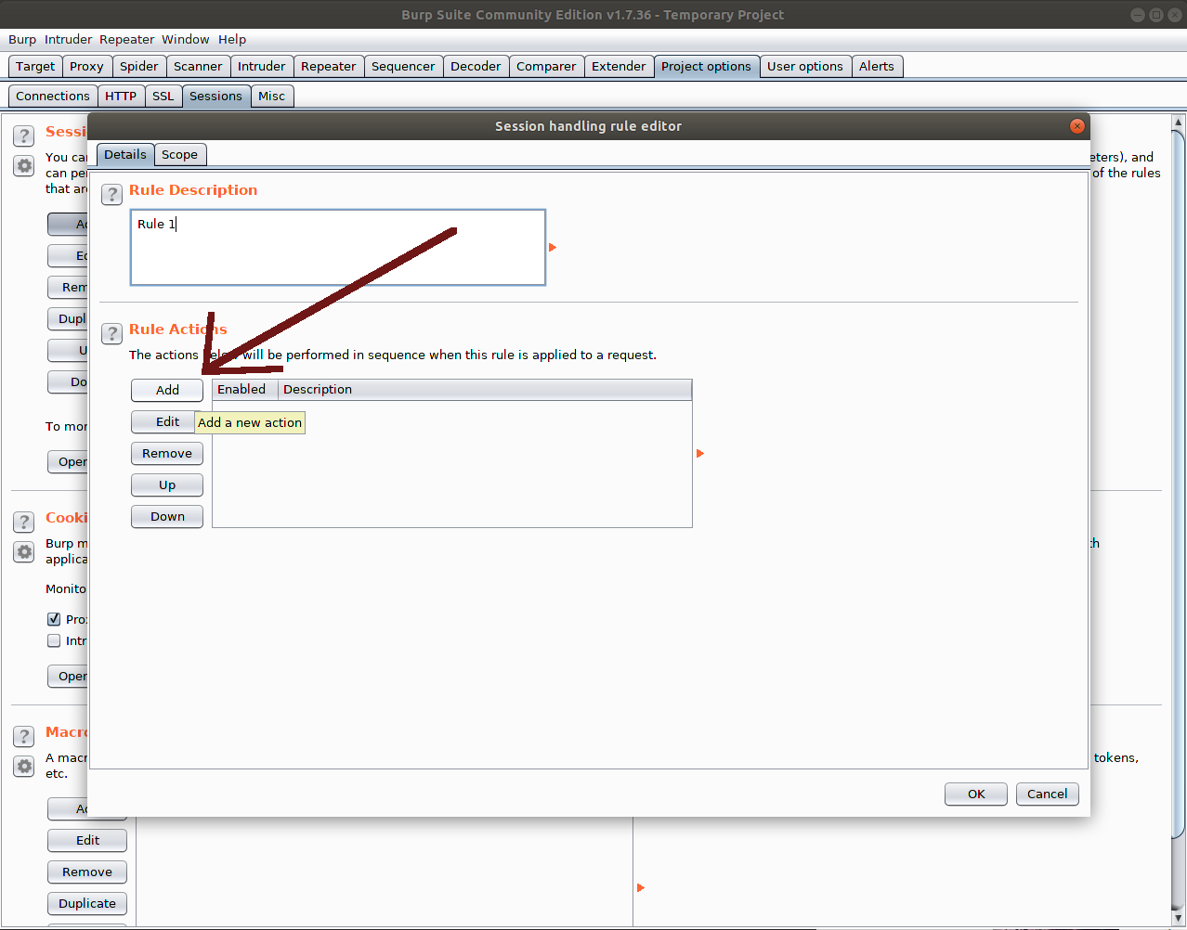
Task: Go to the Comparer tab
Action: [546, 67]
